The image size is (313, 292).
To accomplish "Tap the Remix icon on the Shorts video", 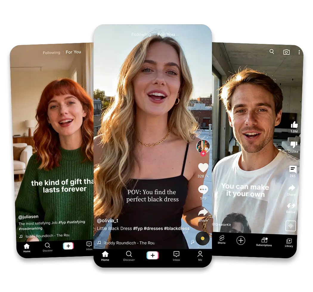I will pos(292,206).
